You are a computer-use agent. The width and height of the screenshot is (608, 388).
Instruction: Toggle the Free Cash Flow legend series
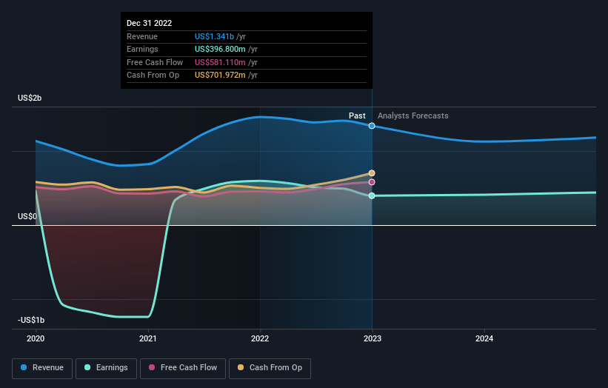[183, 368]
